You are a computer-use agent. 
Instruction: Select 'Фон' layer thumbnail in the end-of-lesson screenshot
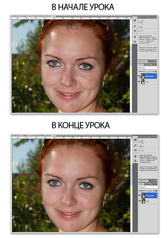[144, 201]
